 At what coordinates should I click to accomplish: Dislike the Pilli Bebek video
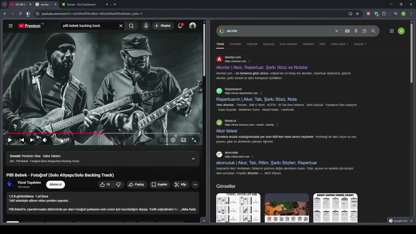point(118,185)
